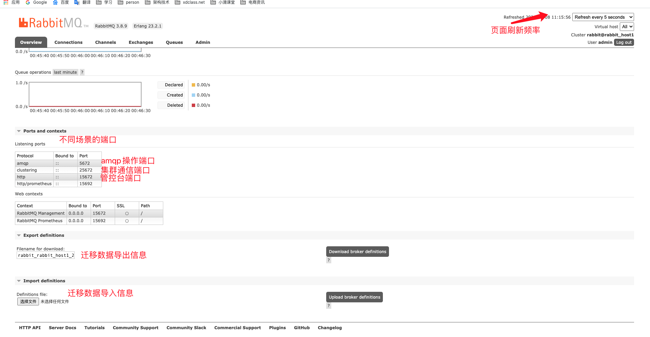Image resolution: width=650 pixels, height=337 pixels.
Task: Open the 百度 bookmark
Action: pos(61,2)
